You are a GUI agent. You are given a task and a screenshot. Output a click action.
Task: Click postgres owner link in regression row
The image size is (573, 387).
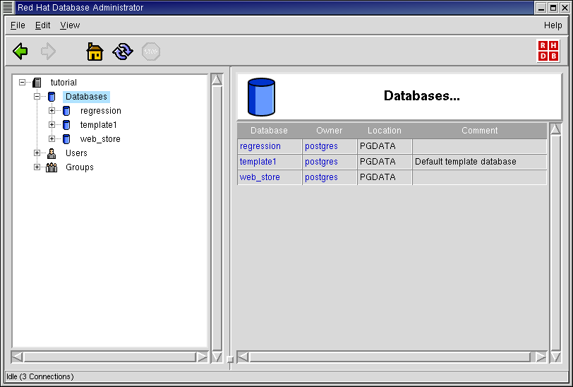321,146
